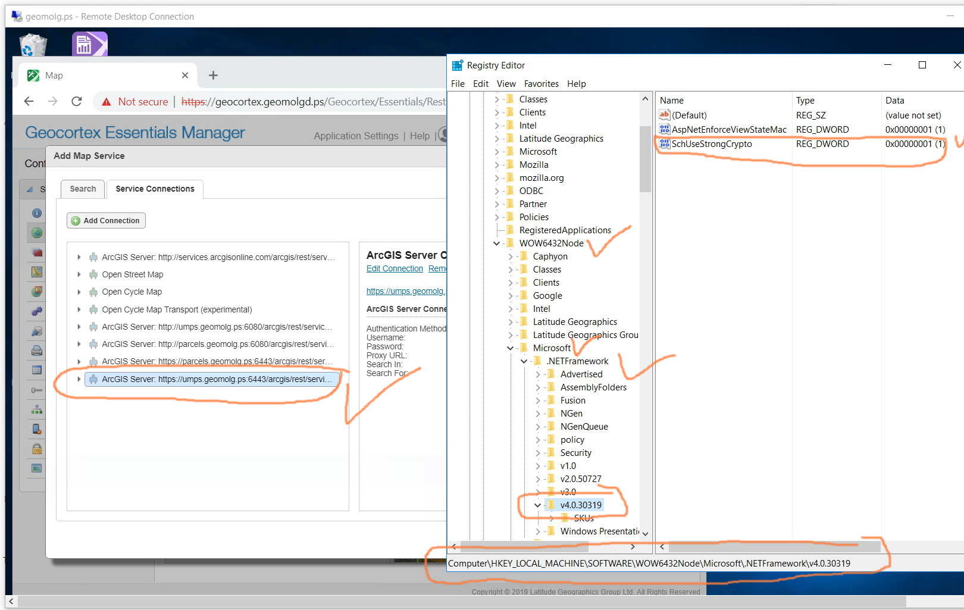Open the padlock security icon in sidebar
Viewport: 964px width, 610px height.
pos(37,449)
